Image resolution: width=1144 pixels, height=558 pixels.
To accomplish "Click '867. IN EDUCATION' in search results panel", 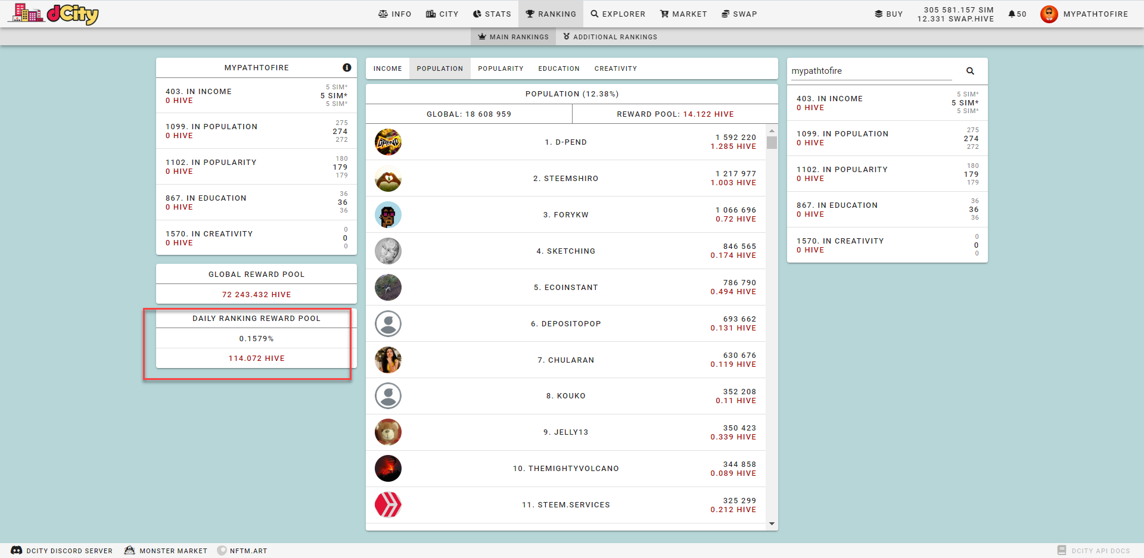I will 837,205.
